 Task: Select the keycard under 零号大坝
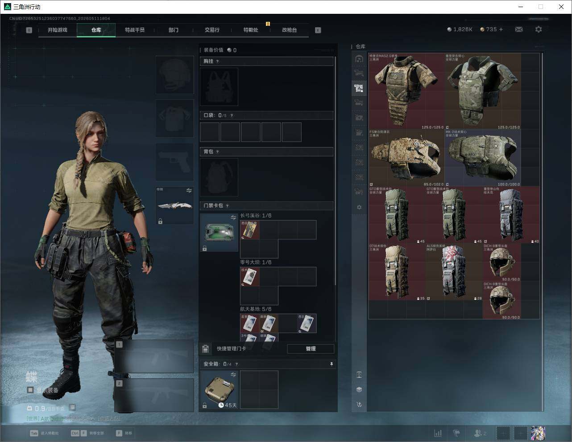(x=250, y=277)
